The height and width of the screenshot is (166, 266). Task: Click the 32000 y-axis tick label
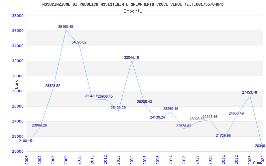click(18, 61)
